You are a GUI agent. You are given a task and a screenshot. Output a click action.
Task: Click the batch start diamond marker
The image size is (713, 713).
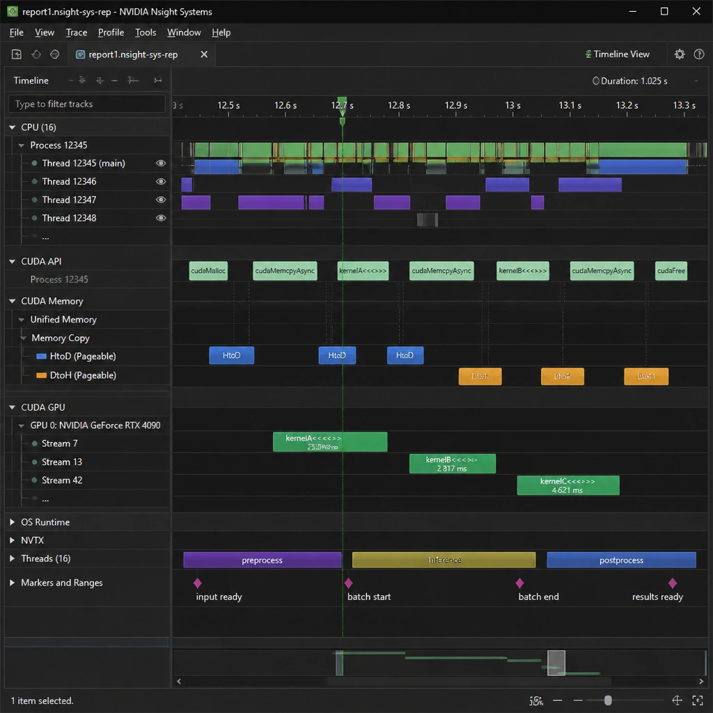pos(349,583)
